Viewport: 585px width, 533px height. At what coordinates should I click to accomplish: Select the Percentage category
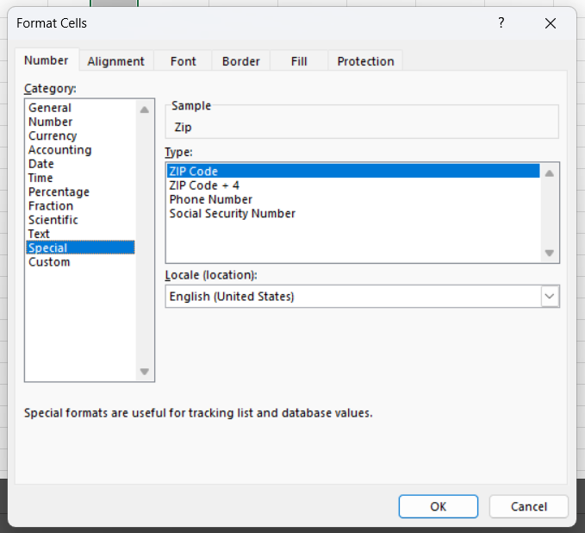59,192
